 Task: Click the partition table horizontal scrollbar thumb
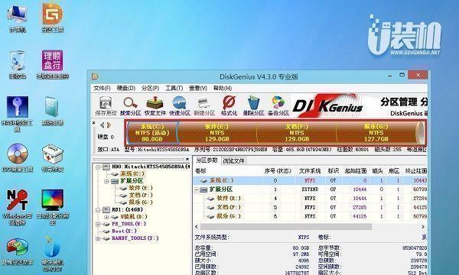click(x=286, y=227)
